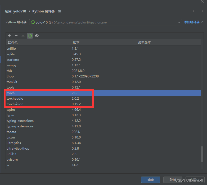Click the 确定 button
207x185 pixels.
click(x=151, y=180)
